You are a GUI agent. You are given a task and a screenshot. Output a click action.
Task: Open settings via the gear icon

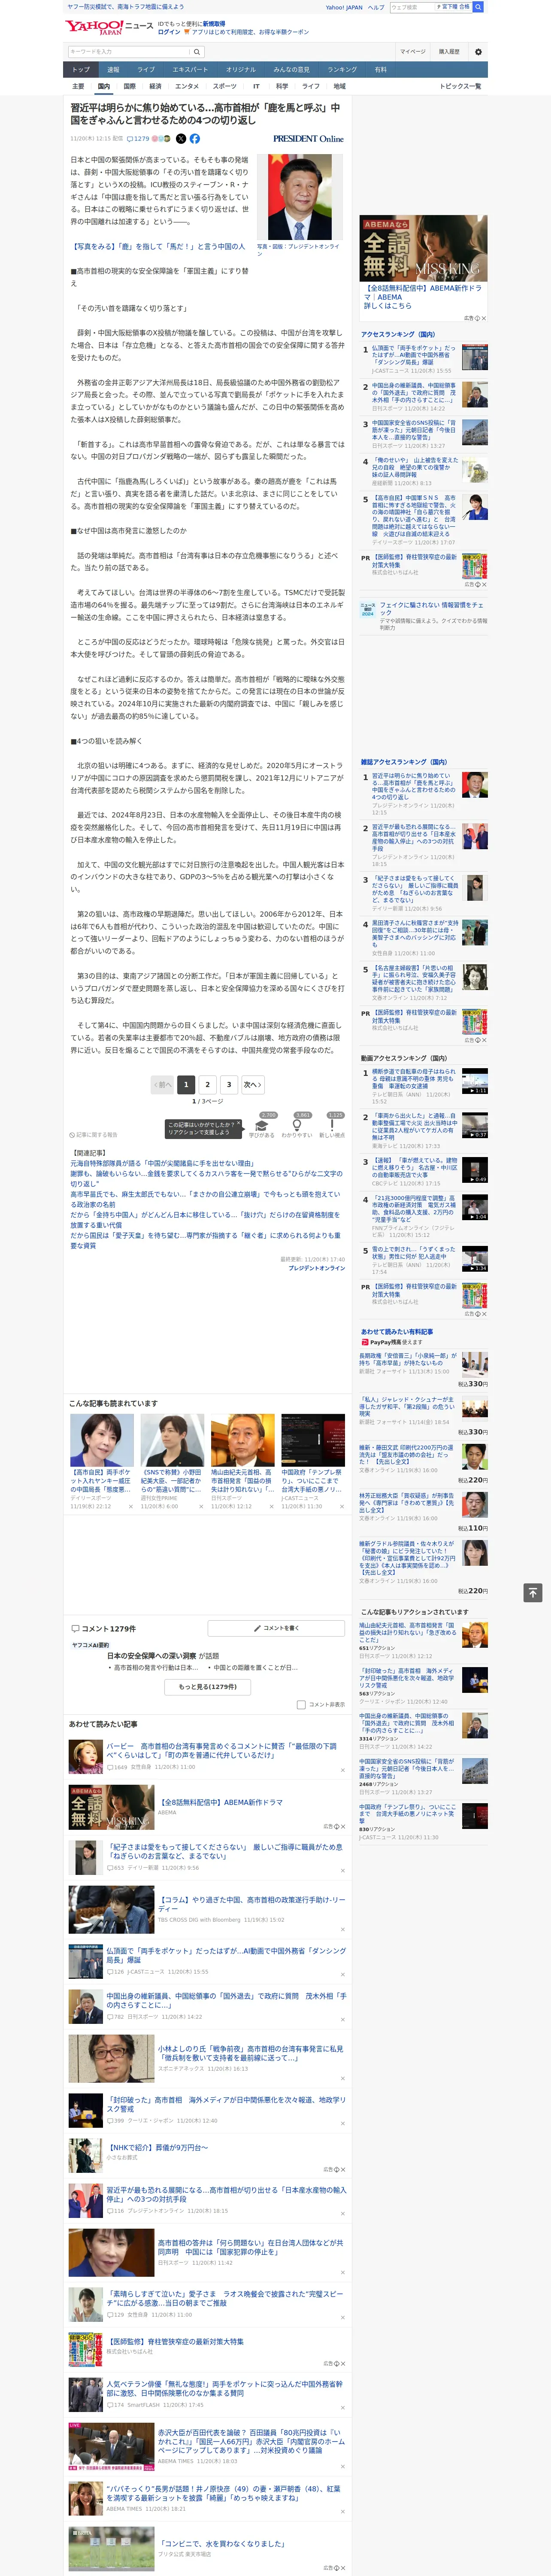477,51
